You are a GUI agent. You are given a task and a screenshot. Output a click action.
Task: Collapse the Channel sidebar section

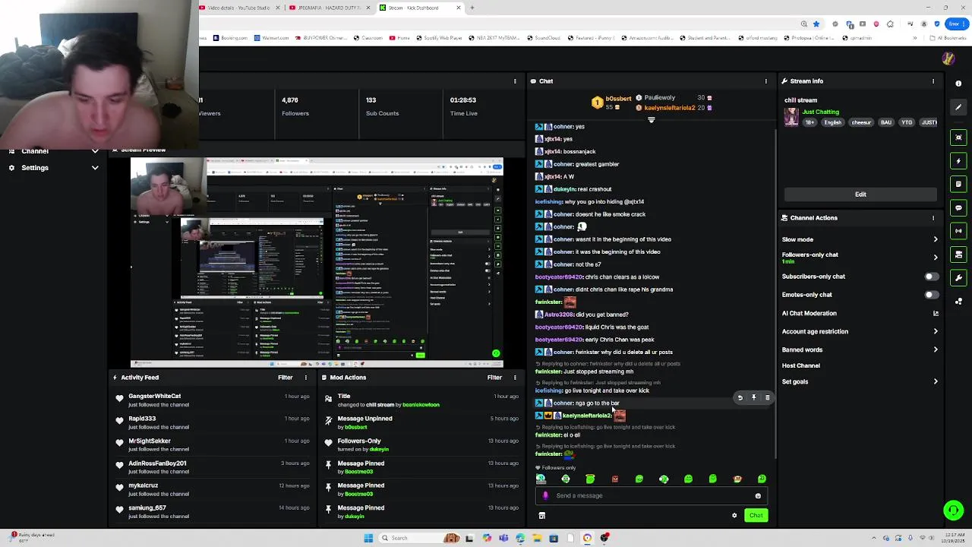(x=95, y=151)
